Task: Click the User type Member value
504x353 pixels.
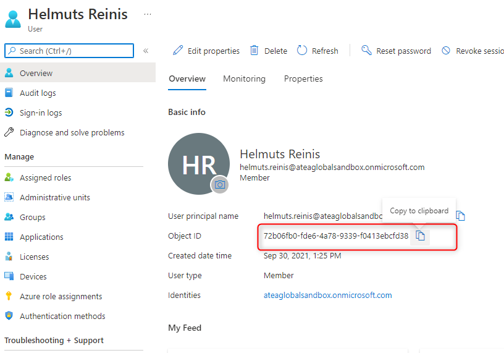Action: (x=279, y=276)
